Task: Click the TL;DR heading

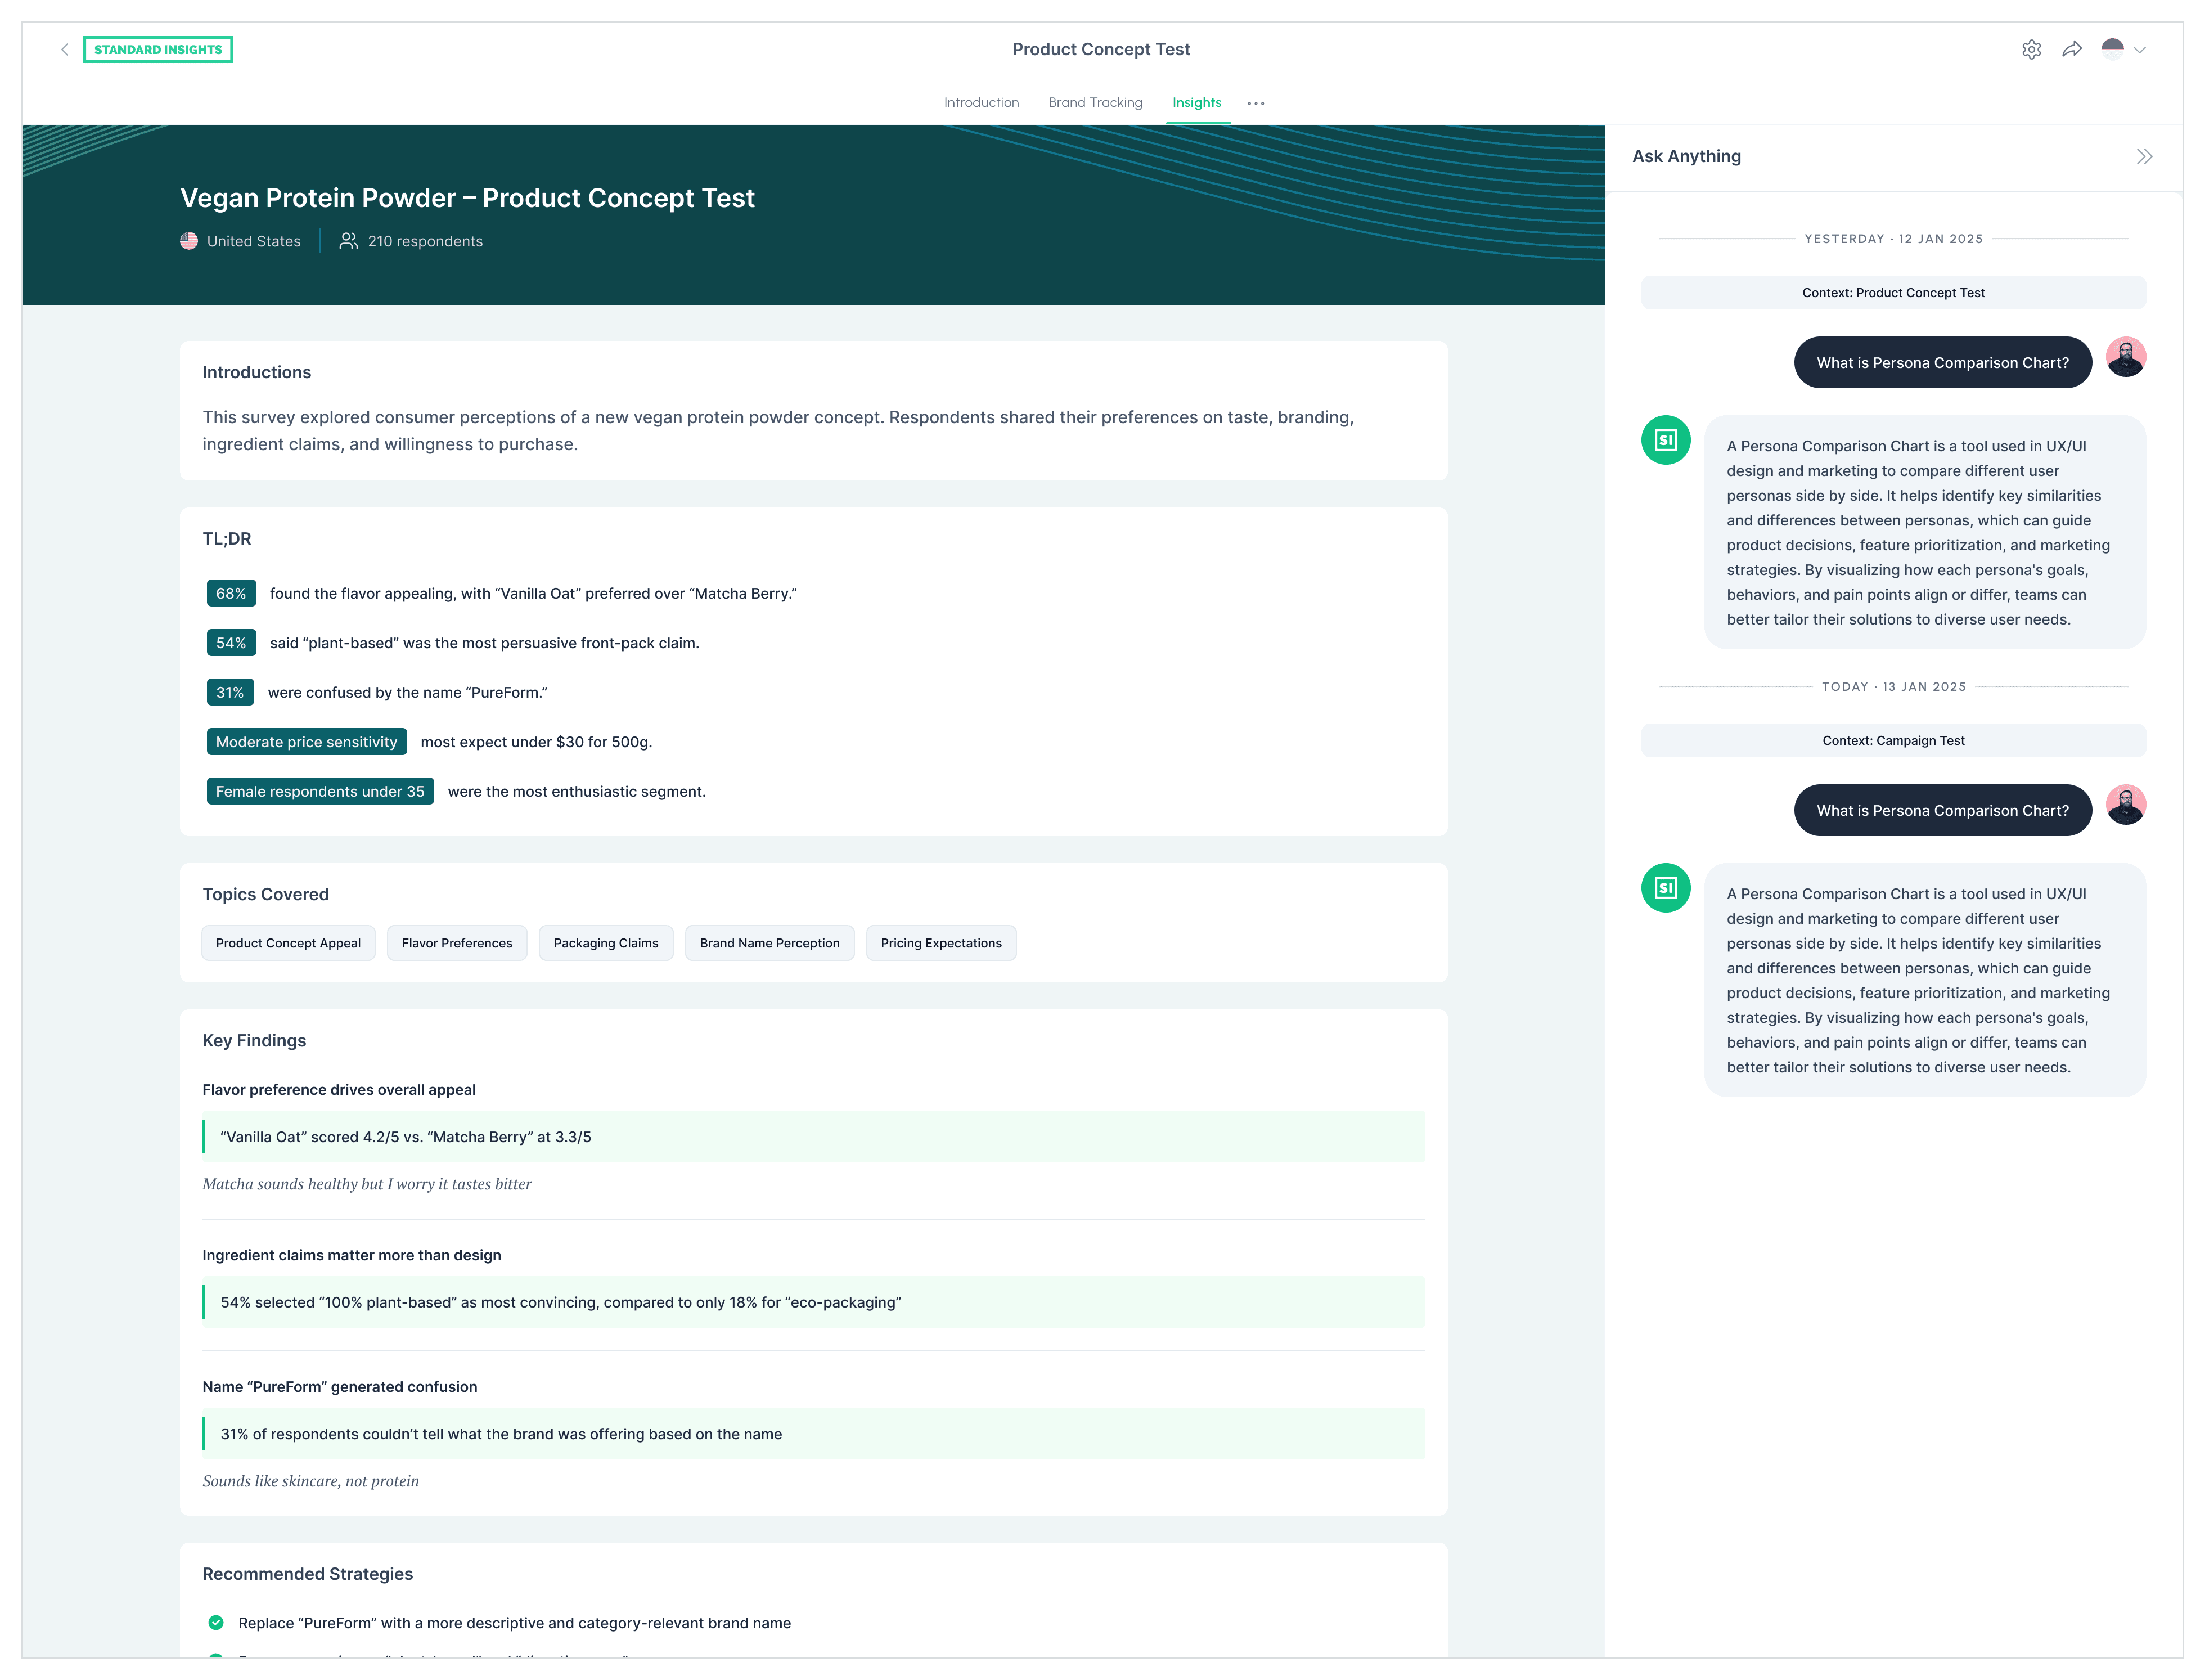Action: point(227,539)
